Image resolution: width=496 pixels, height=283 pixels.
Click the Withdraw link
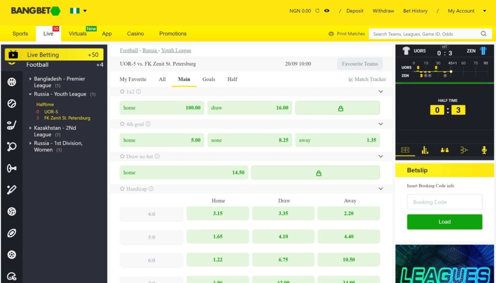383,11
